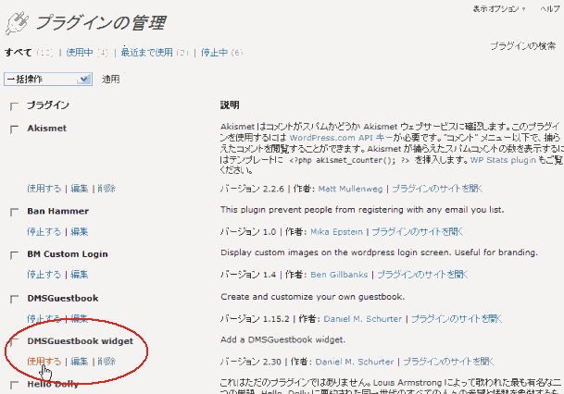Open author Ben Gillbanks link
564x394 pixels.
click(x=339, y=275)
